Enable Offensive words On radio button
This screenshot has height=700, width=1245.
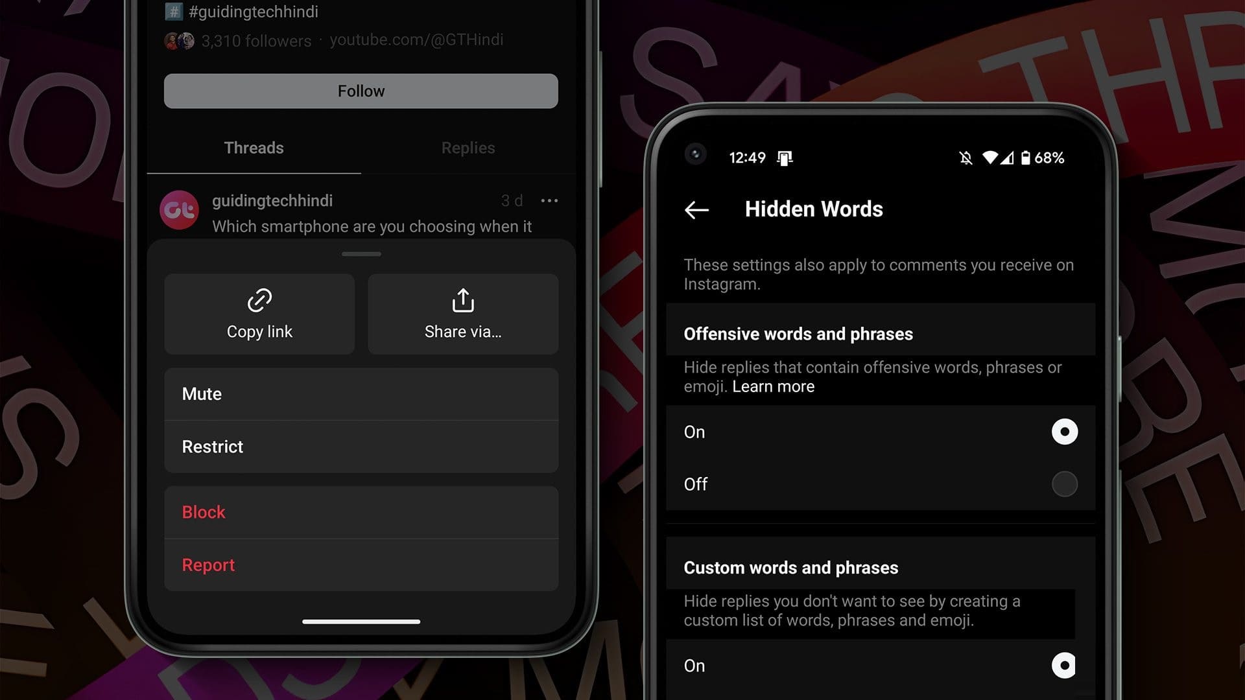(x=1065, y=431)
